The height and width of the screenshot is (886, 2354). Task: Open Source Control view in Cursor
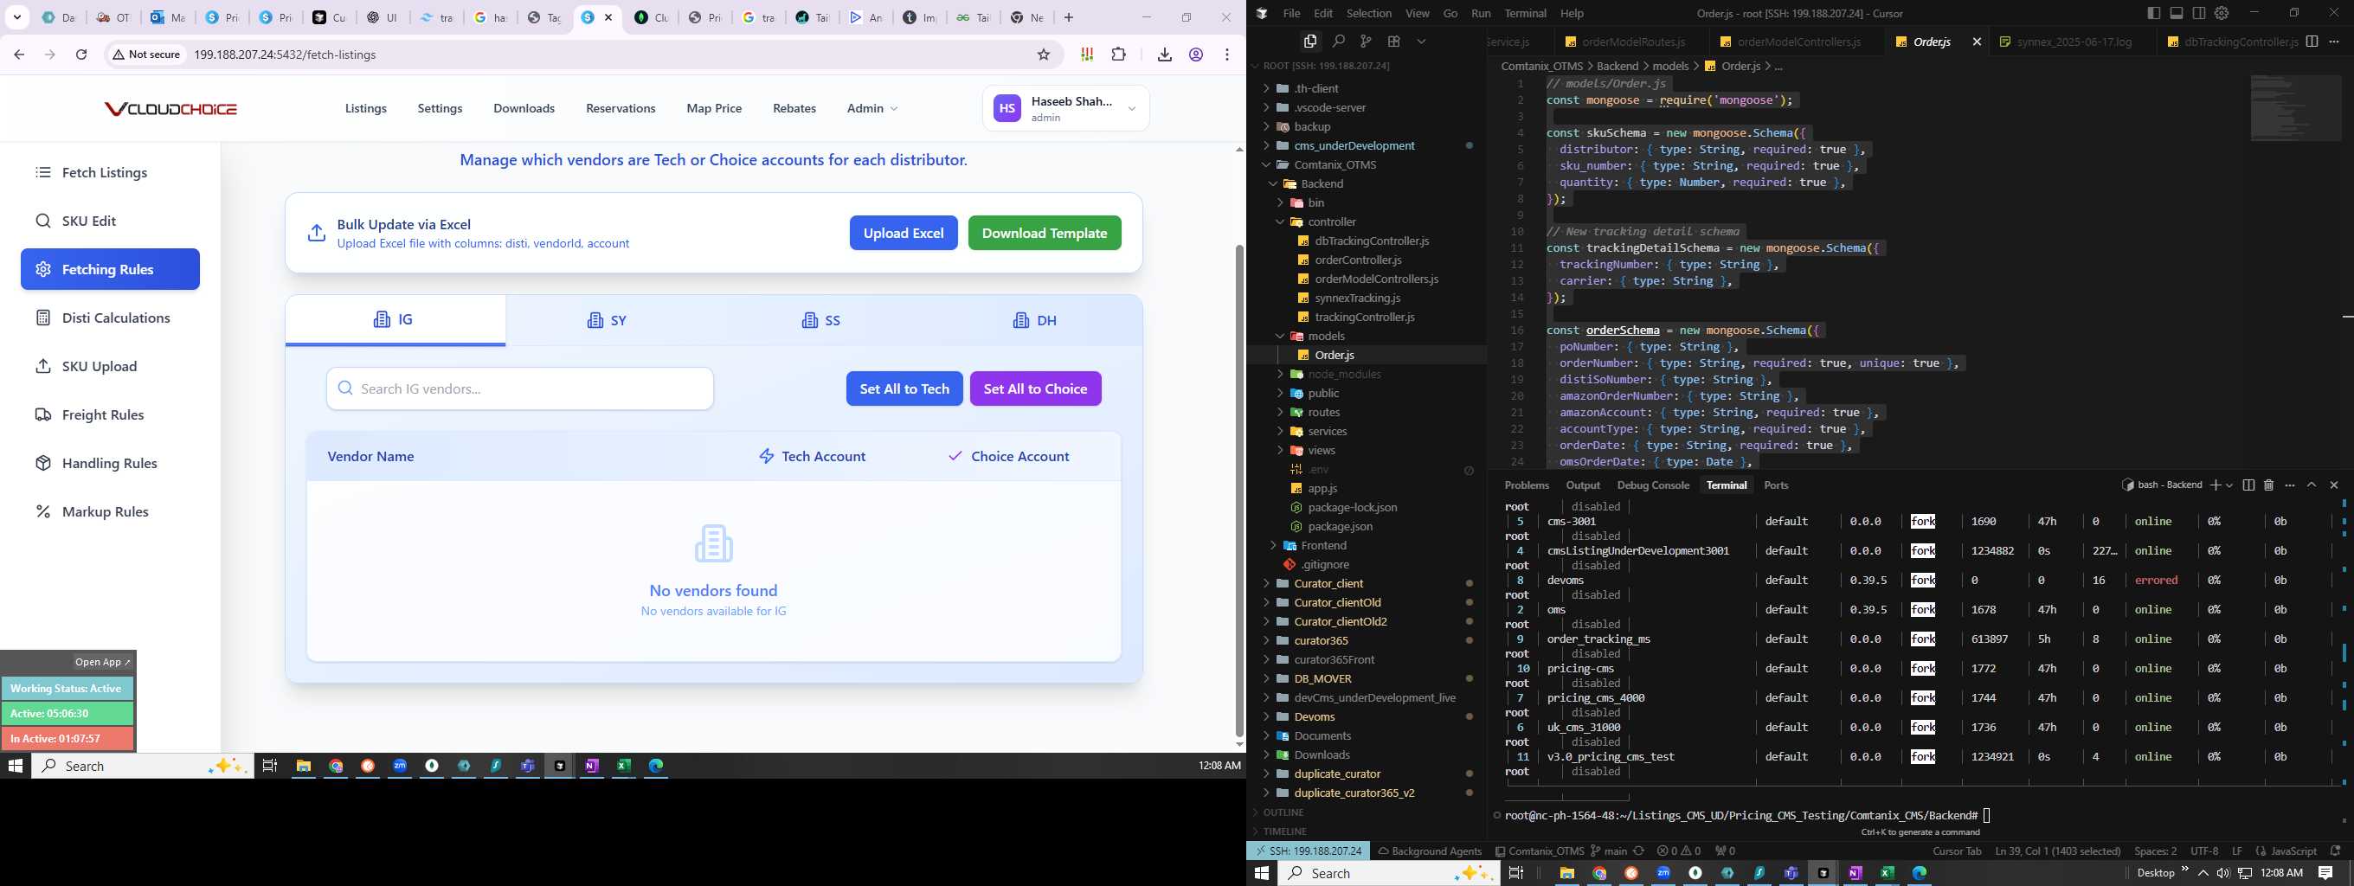click(1366, 42)
